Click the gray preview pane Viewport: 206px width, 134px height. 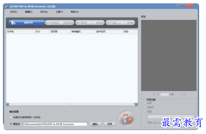click(x=169, y=56)
